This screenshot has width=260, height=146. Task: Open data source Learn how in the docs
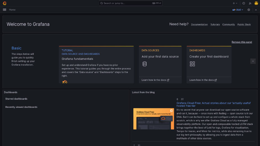tap(155, 80)
